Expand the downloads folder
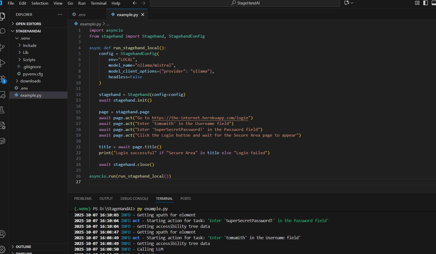This screenshot has width=436, height=254. 30,81
